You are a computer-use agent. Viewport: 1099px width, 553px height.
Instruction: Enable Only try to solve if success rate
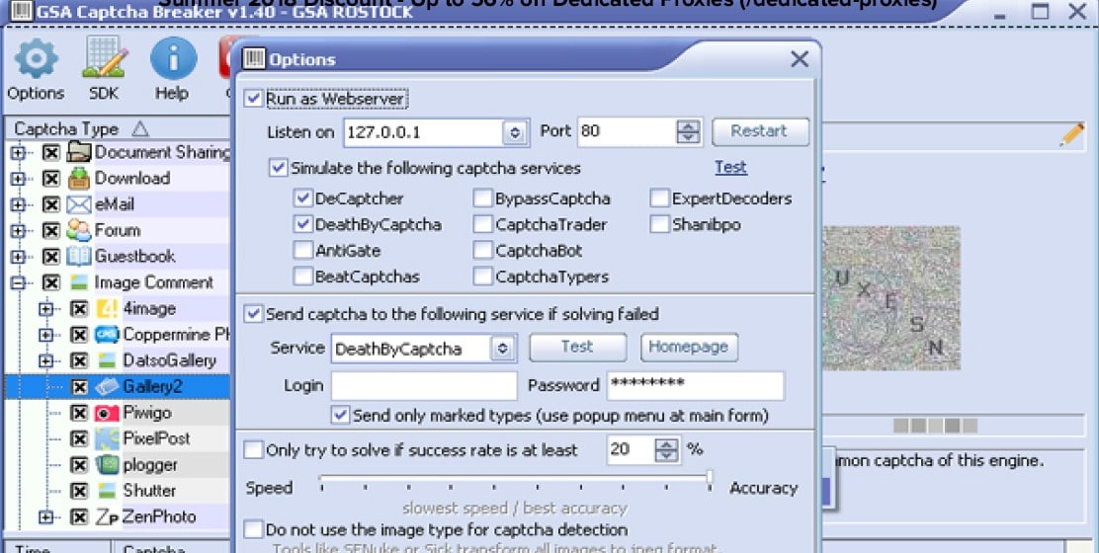253,450
